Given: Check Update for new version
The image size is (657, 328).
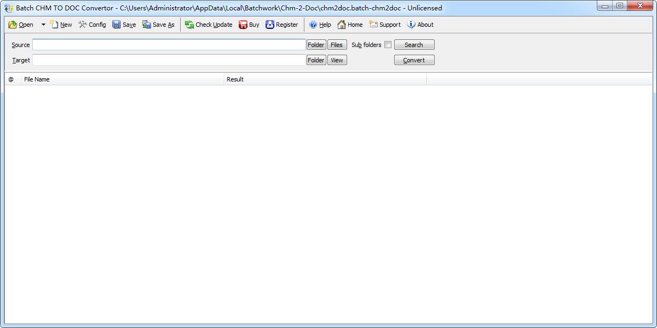Looking at the screenshot, I should pyautogui.click(x=209, y=25).
